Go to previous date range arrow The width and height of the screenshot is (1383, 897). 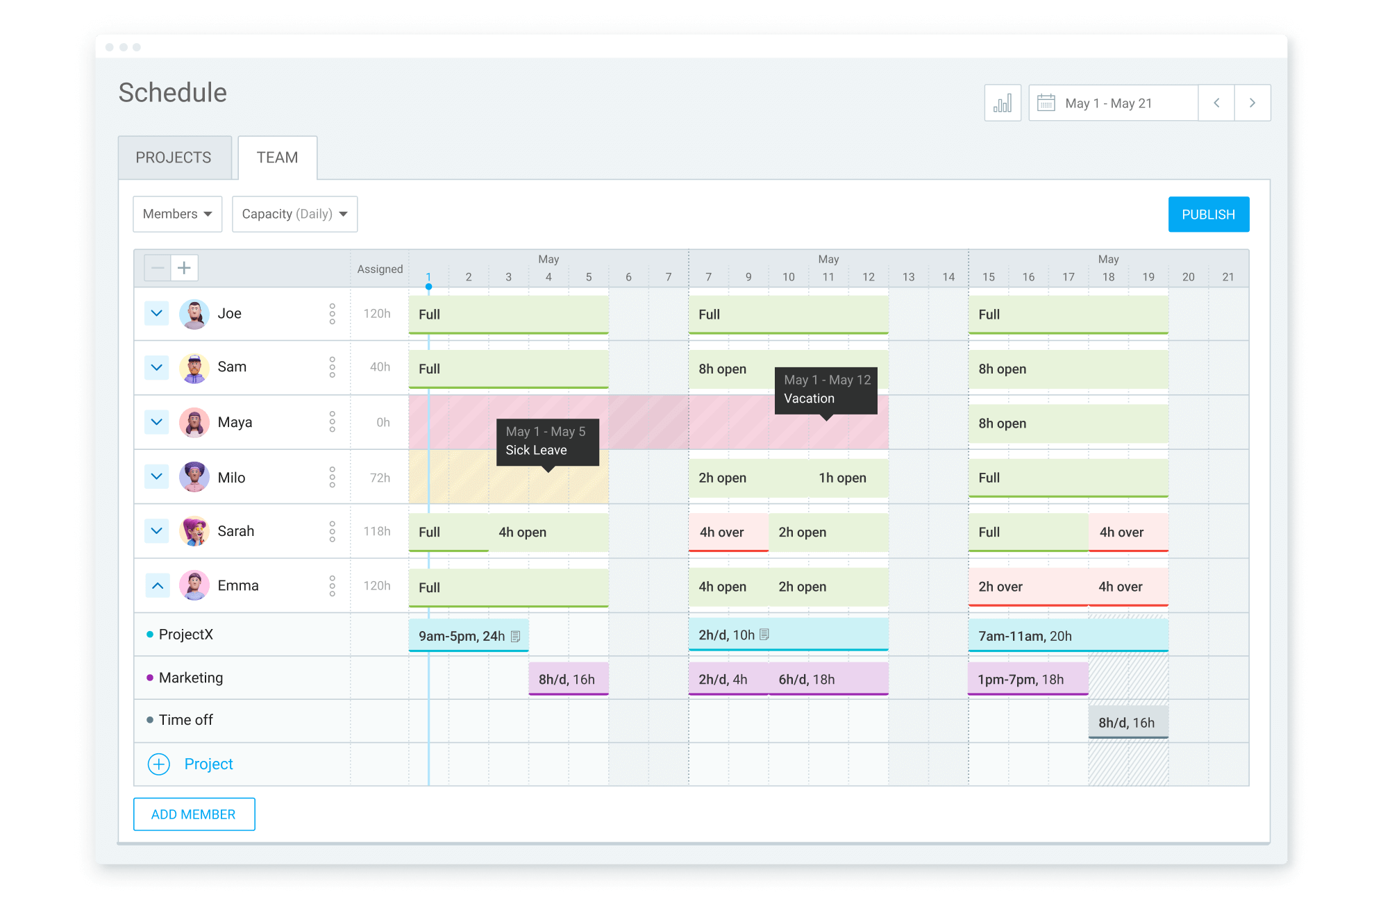coord(1216,103)
